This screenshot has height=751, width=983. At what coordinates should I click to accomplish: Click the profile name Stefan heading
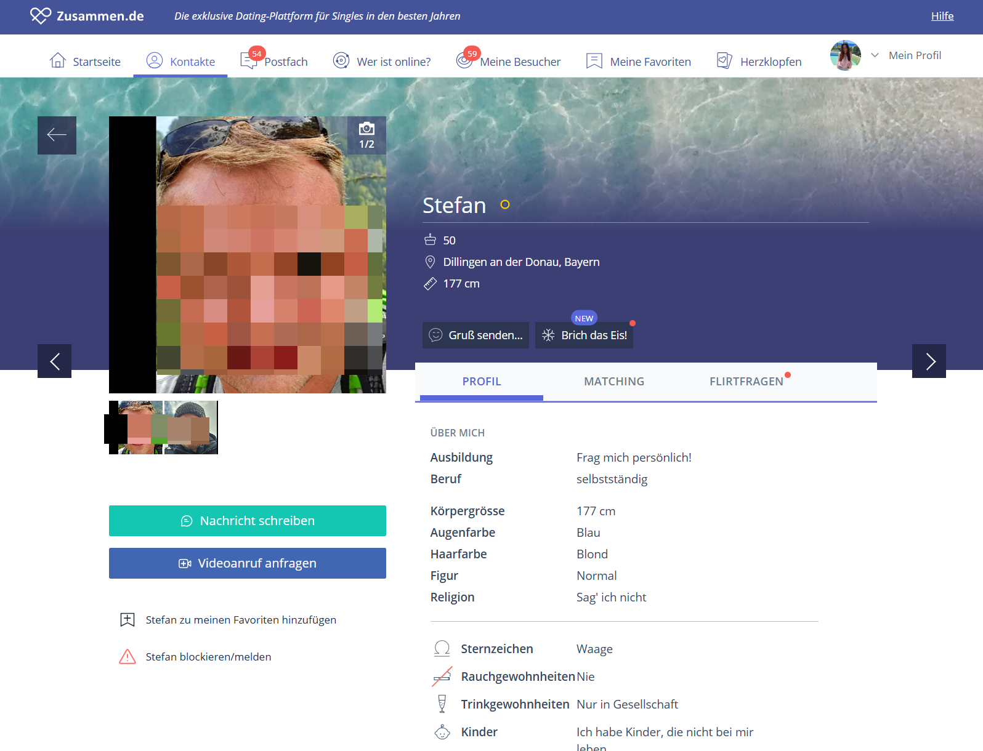[x=455, y=205]
